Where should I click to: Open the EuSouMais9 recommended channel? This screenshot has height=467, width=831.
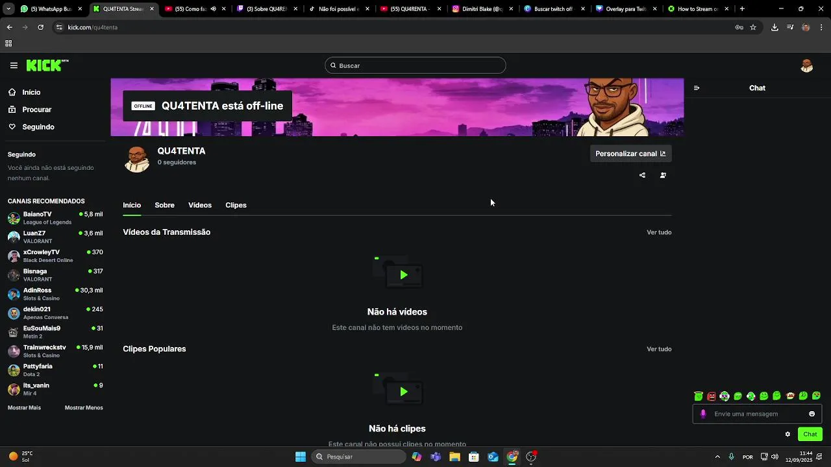click(55, 332)
